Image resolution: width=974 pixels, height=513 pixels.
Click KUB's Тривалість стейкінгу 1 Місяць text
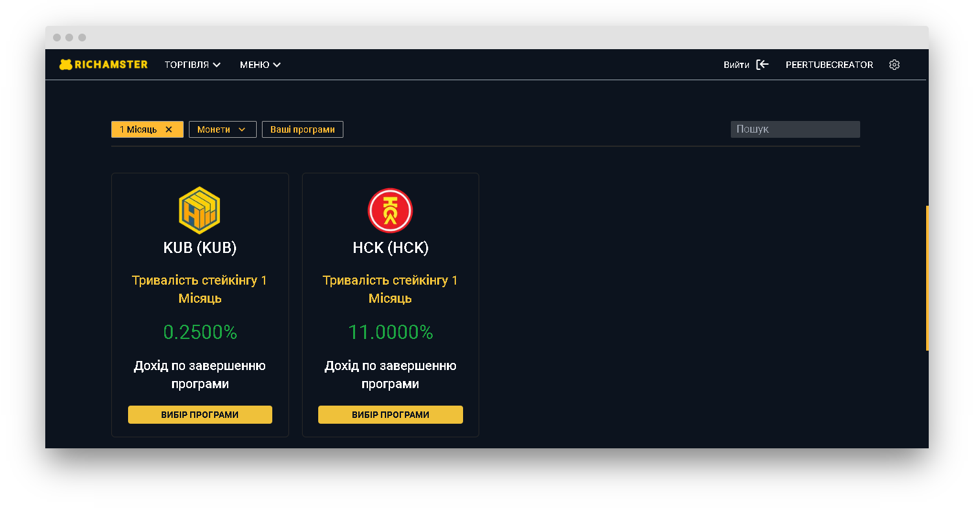point(200,289)
